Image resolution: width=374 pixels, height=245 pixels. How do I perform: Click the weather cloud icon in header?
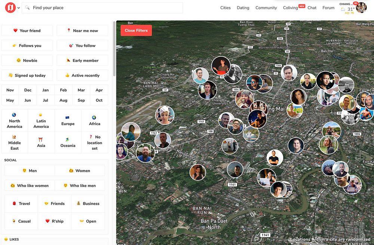coord(343,9)
